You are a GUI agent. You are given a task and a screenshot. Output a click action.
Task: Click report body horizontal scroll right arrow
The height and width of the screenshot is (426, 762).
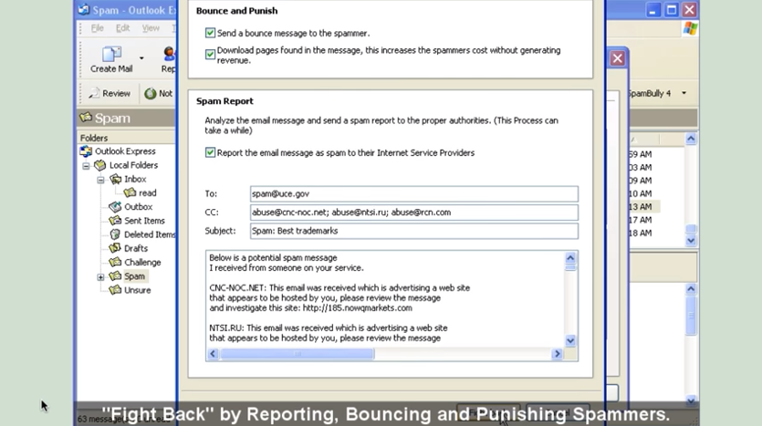[x=558, y=354]
